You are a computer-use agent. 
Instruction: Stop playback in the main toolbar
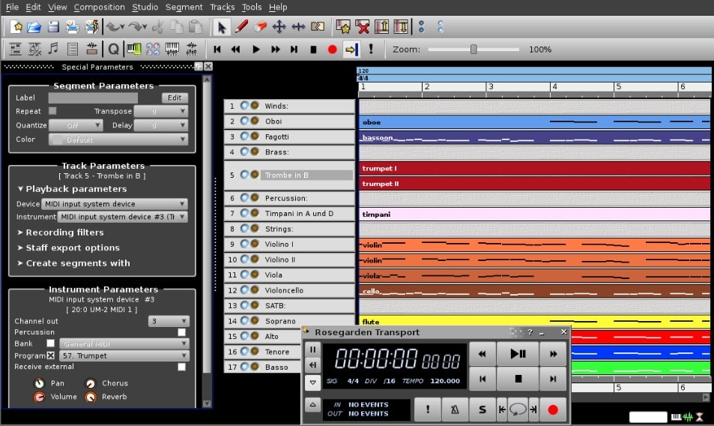click(313, 49)
